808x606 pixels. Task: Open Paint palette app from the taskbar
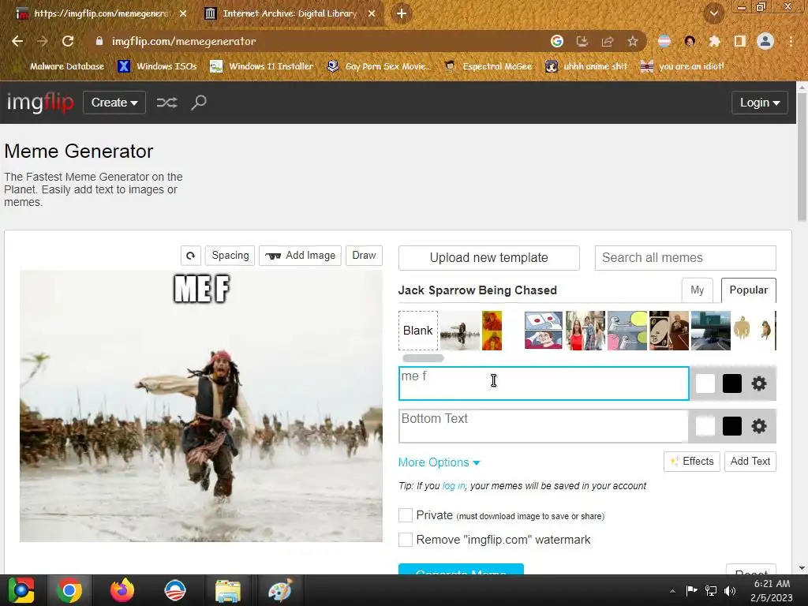point(280,590)
